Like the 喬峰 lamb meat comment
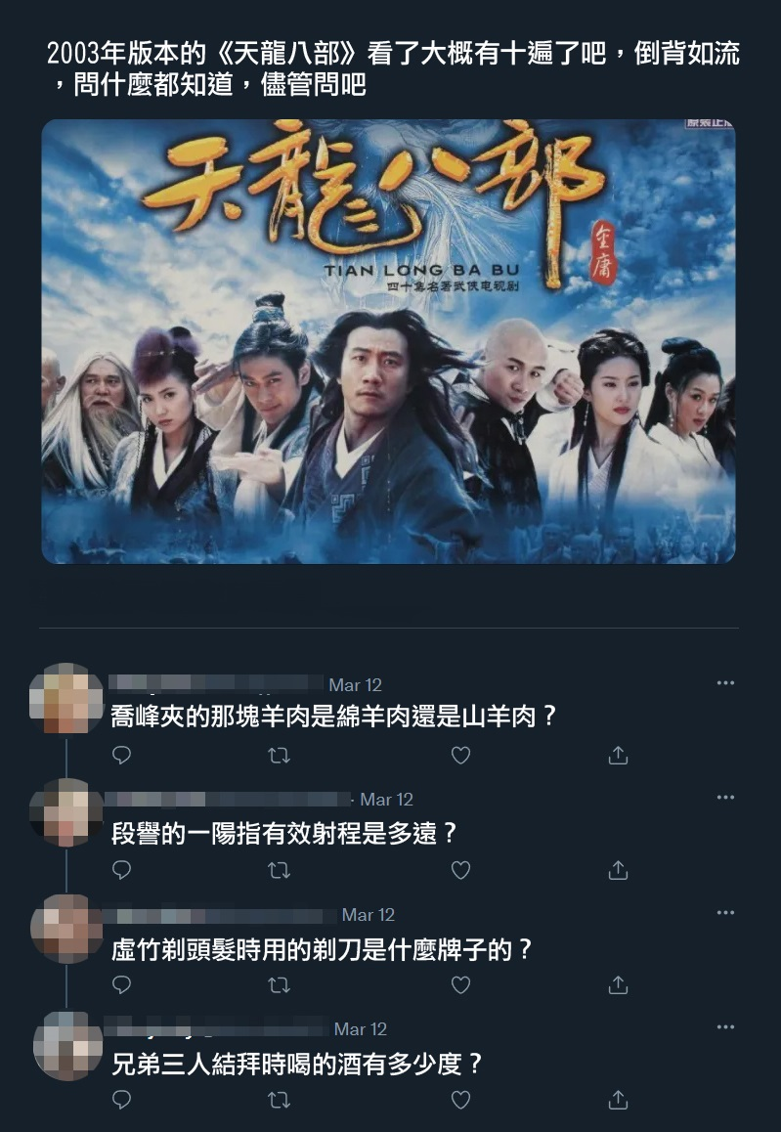This screenshot has width=781, height=1132. [460, 755]
